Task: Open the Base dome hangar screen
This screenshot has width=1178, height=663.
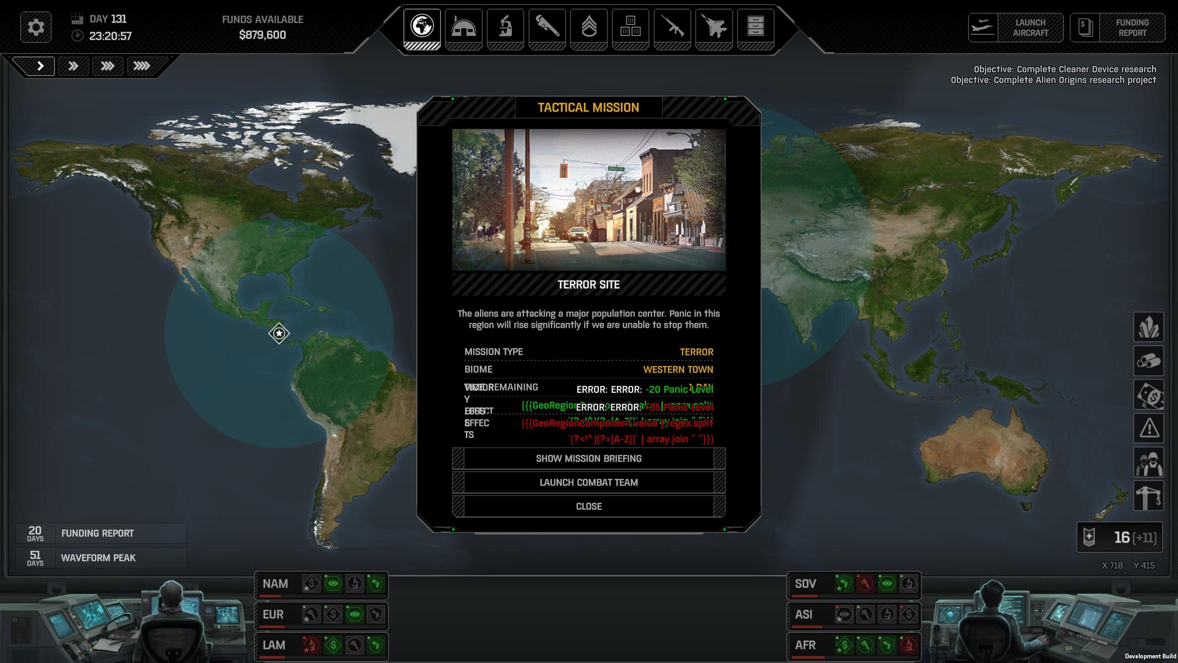Action: coord(463,27)
